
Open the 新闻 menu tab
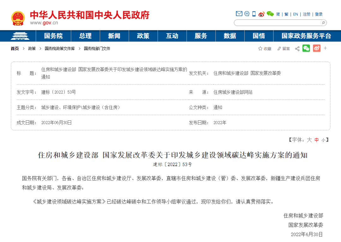coord(114,36)
